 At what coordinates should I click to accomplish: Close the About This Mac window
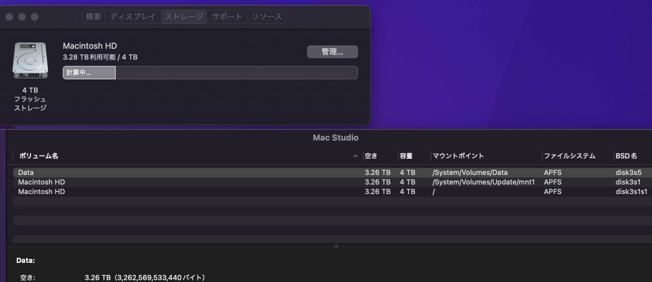coord(10,17)
